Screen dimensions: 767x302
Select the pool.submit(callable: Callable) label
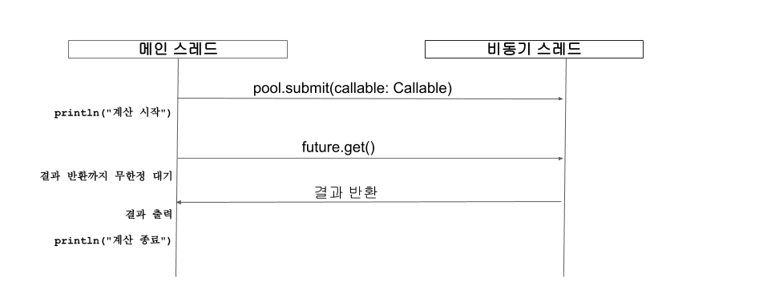[x=353, y=88]
